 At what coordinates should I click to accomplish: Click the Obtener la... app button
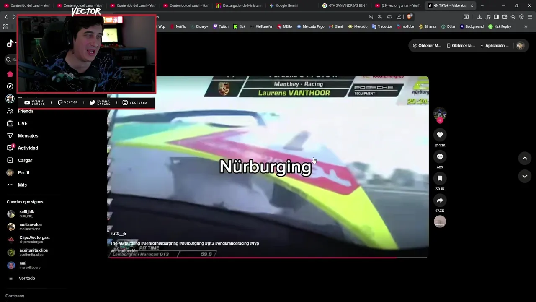click(x=461, y=45)
